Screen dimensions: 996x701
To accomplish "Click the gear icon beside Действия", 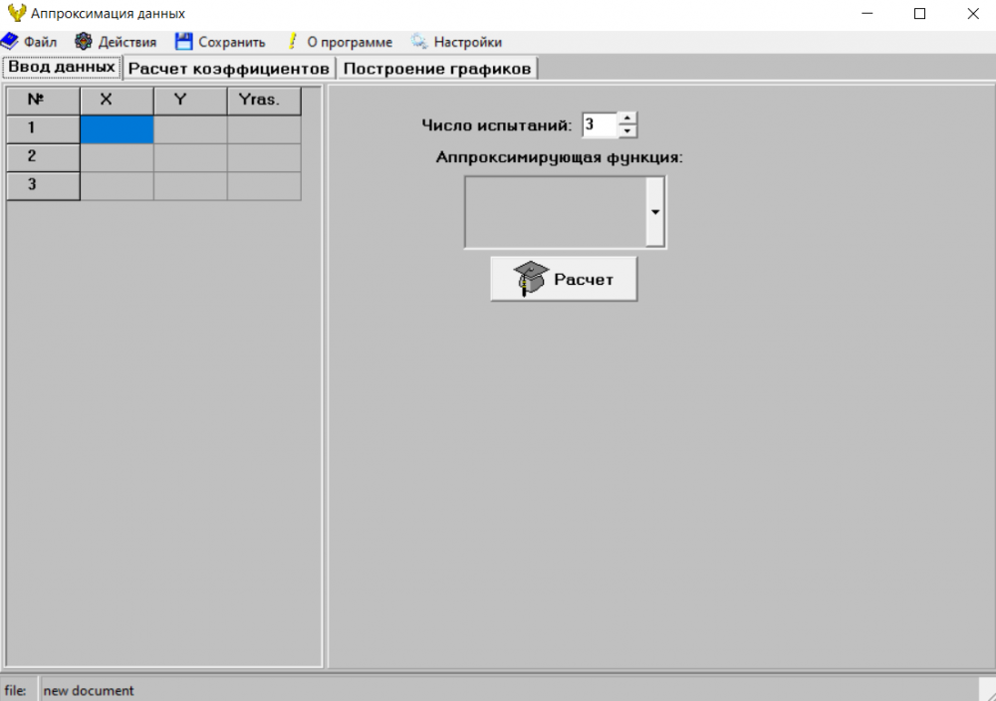I will click(84, 42).
